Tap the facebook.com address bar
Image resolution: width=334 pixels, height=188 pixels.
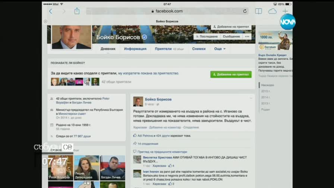167,11
